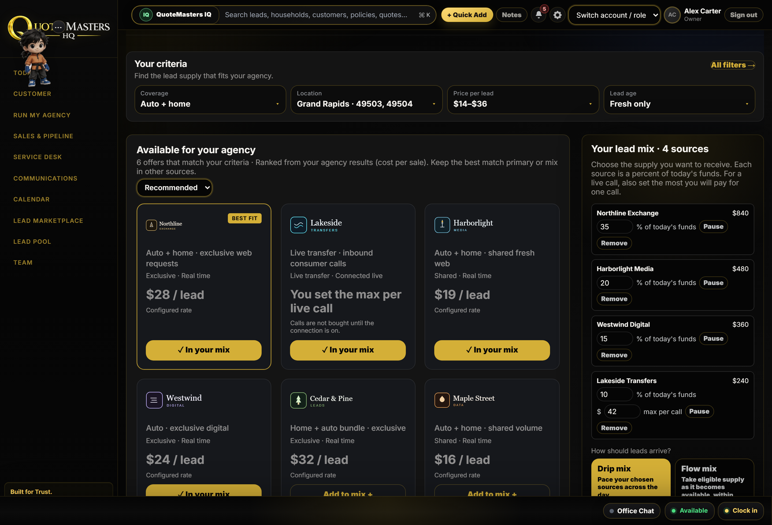Click the Quick Add button

tap(467, 15)
